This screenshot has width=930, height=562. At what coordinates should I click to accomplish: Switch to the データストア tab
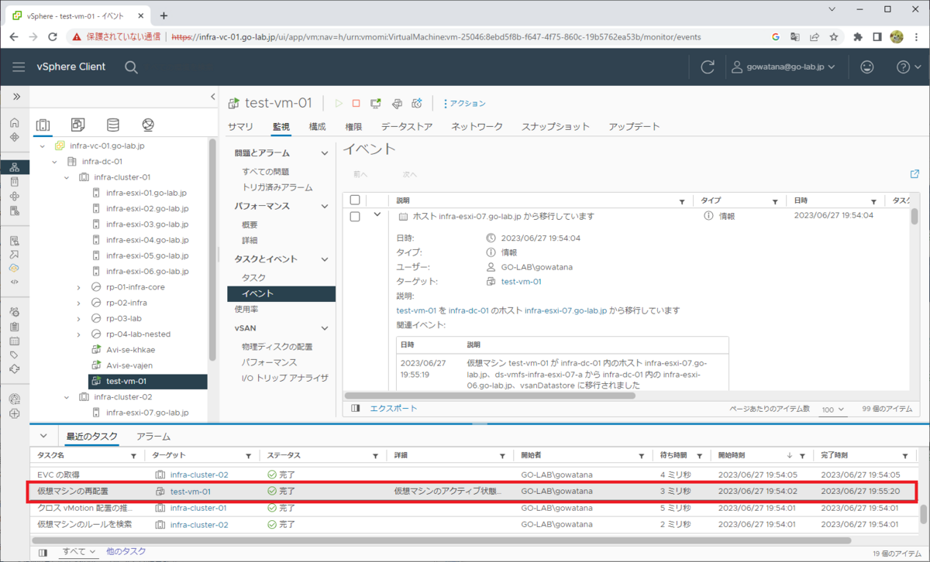[x=407, y=126]
